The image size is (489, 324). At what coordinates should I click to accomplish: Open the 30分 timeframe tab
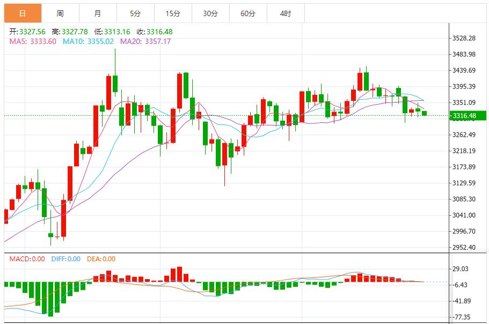[x=210, y=13]
